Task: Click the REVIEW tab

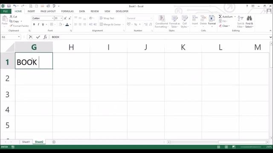Action: (95, 11)
